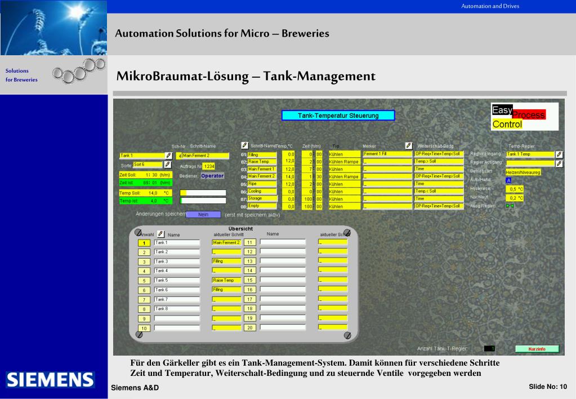Image resolution: width=576 pixels, height=399 pixels.
Task: Select tank number 1 in Übersicht
Action: (144, 243)
